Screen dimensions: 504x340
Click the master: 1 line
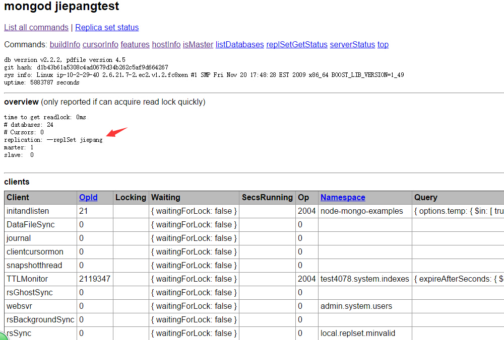tap(19, 147)
